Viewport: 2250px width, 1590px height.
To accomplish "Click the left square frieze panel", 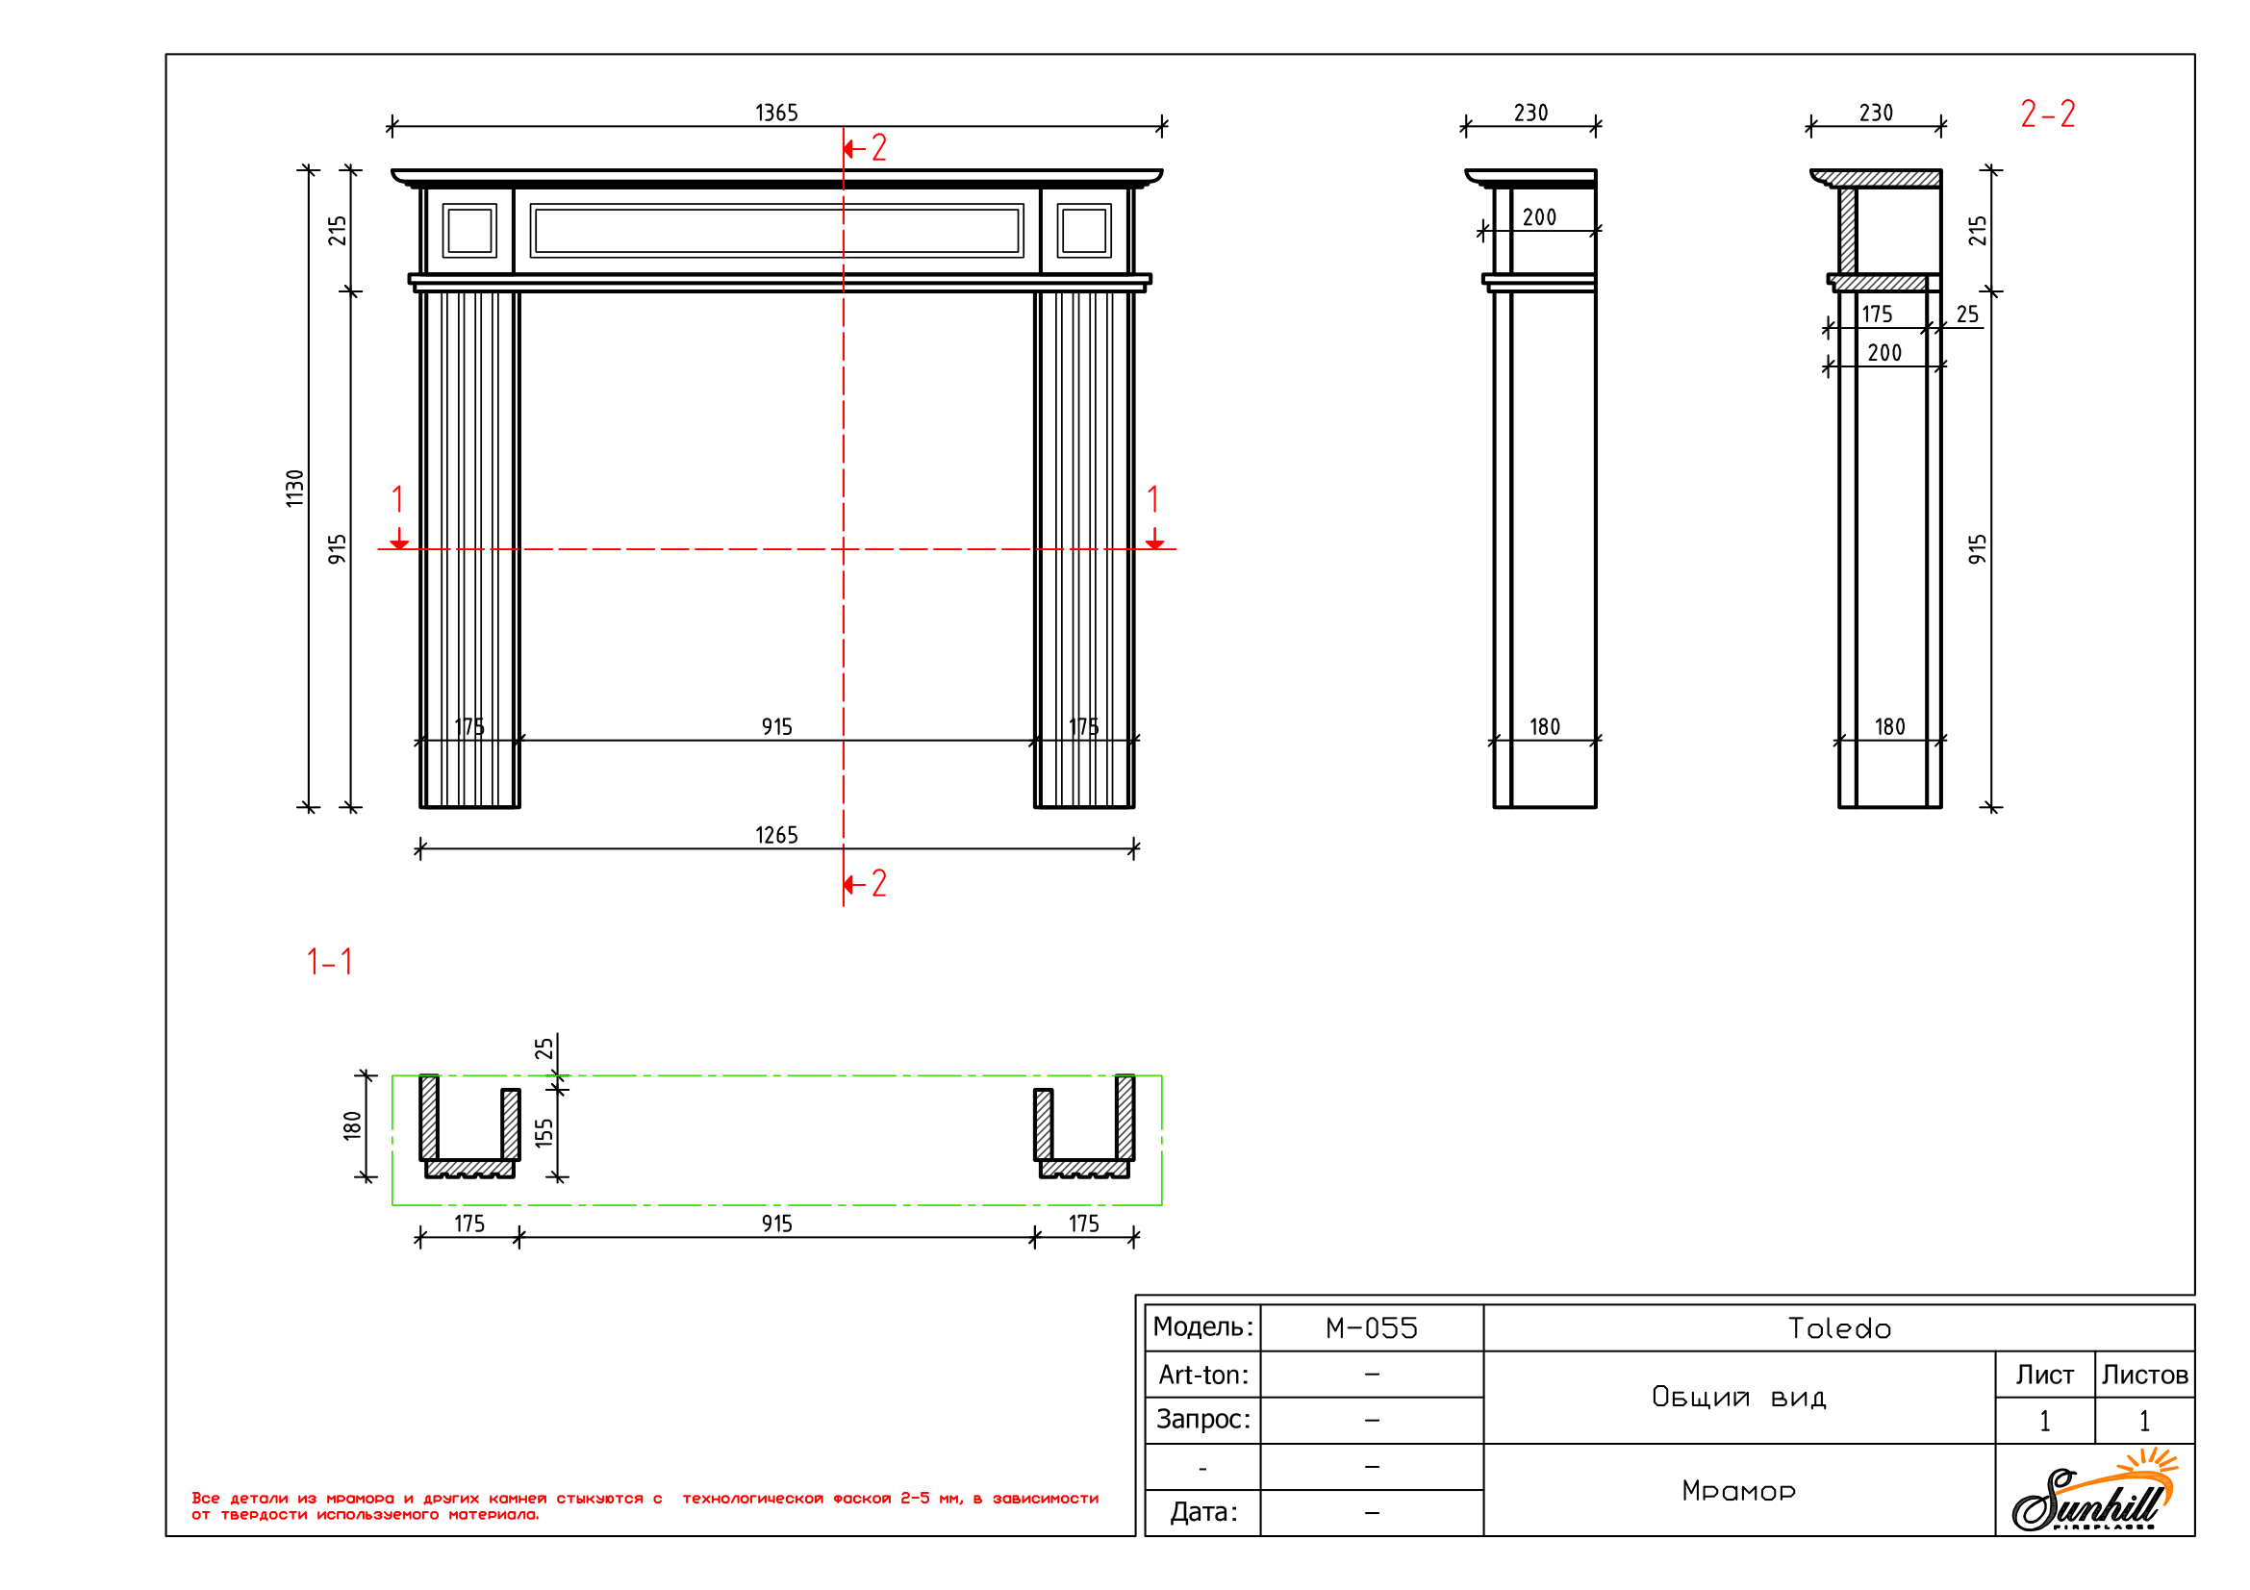I will click(x=469, y=231).
